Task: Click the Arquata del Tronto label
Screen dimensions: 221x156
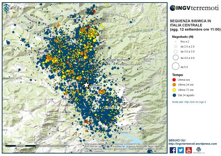Action: (117, 60)
